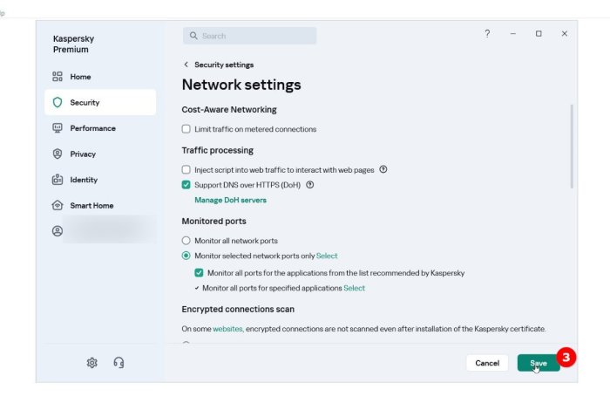Go back using Security settings chevron

point(186,65)
